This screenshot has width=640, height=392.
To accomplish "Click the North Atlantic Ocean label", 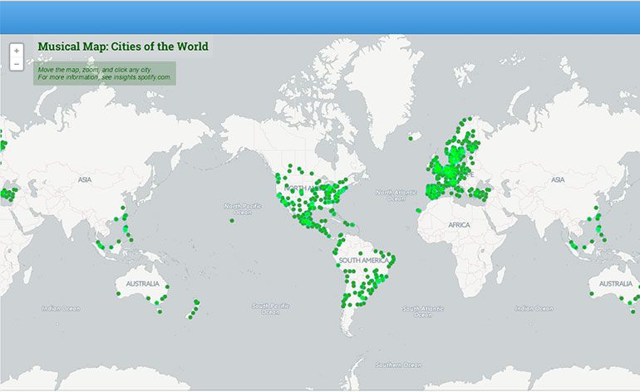I will click(x=395, y=195).
